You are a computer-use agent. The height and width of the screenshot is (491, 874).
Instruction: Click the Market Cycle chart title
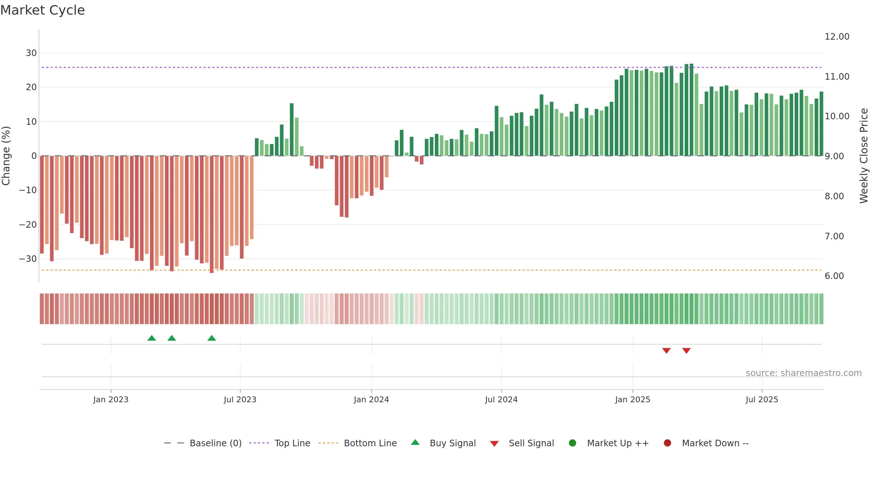(43, 10)
